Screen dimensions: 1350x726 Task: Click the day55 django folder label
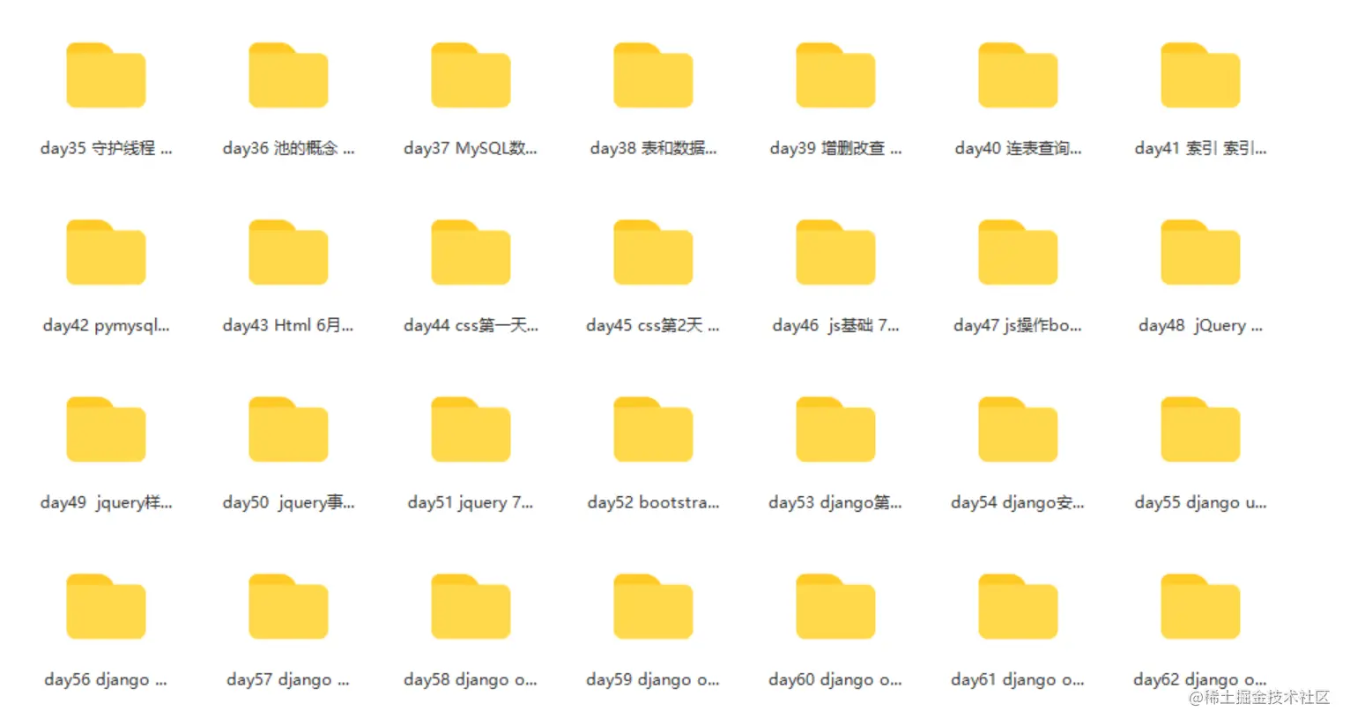(x=1200, y=502)
